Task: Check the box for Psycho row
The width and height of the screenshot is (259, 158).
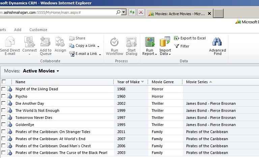Action: 4,96
